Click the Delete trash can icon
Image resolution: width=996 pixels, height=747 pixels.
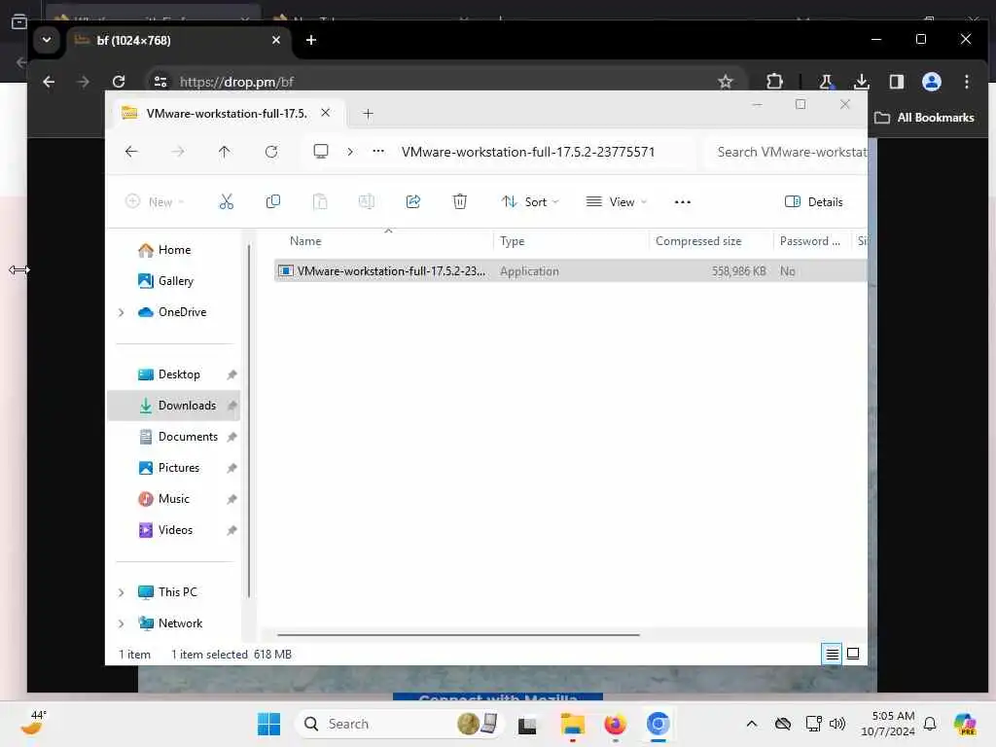coord(460,202)
